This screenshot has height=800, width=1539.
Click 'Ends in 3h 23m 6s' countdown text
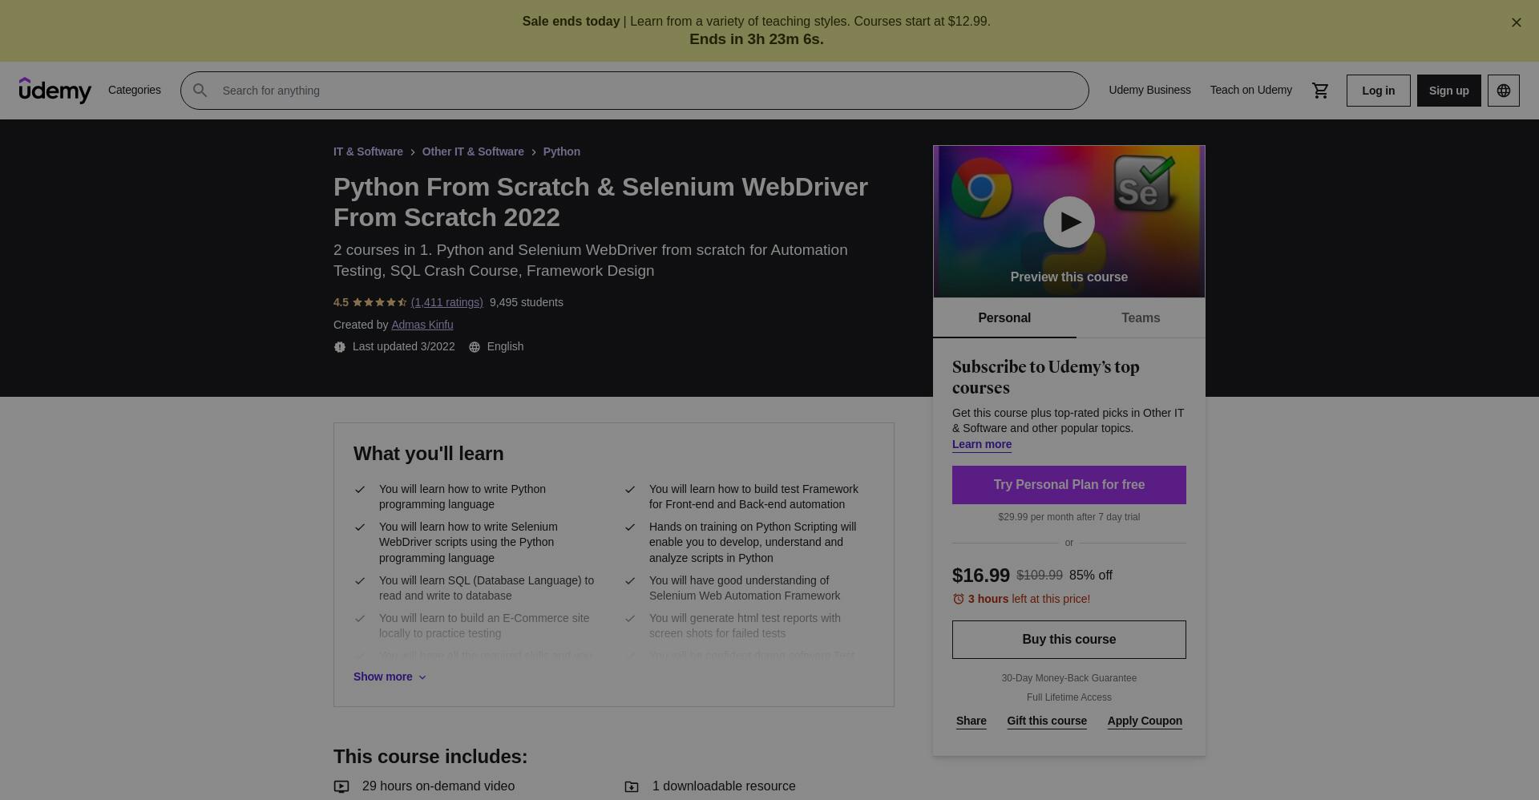(756, 39)
